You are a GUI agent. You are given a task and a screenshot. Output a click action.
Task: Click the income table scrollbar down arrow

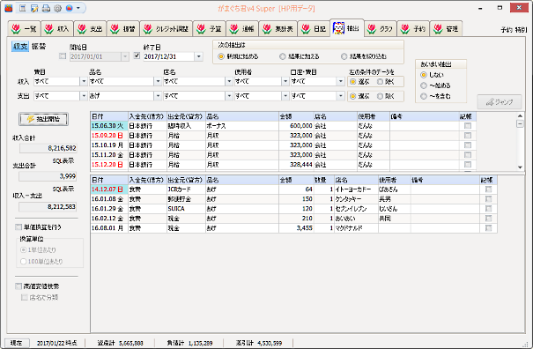[520, 167]
